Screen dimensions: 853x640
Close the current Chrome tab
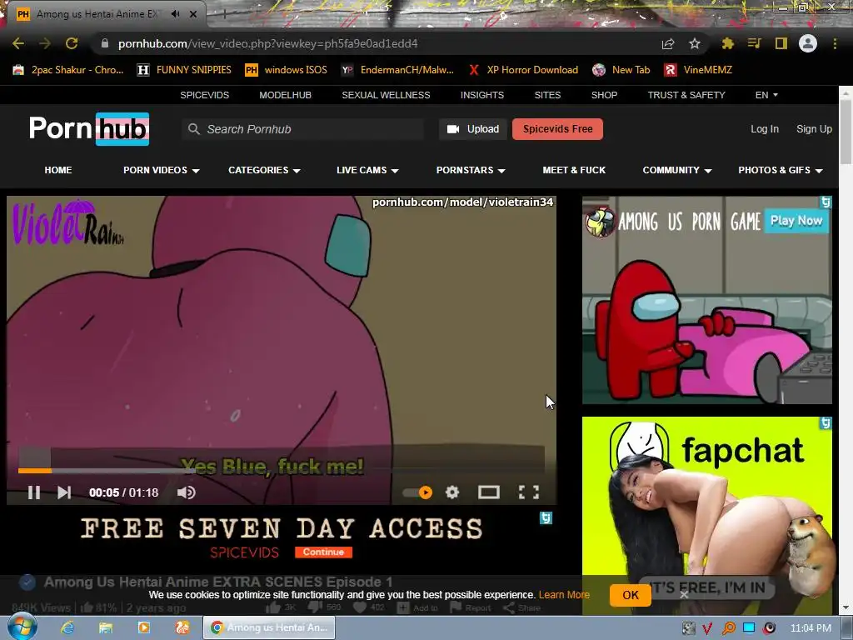[193, 14]
